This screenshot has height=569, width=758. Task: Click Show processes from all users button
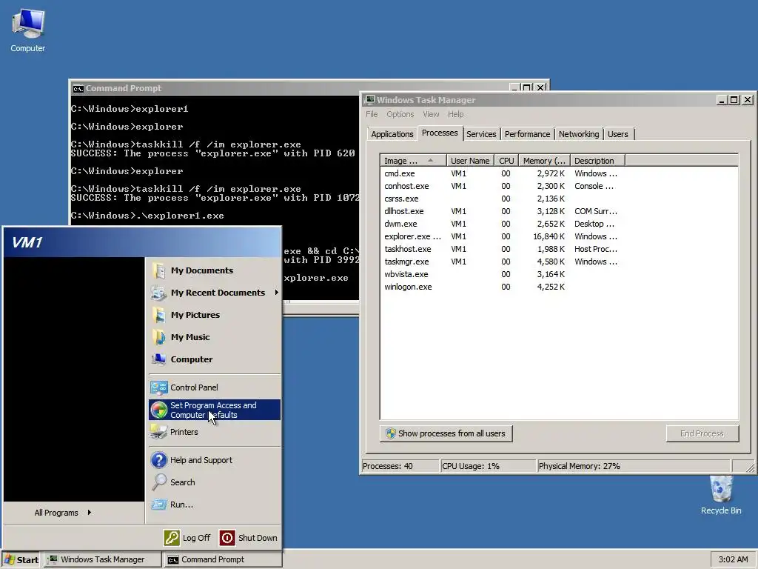tap(446, 433)
